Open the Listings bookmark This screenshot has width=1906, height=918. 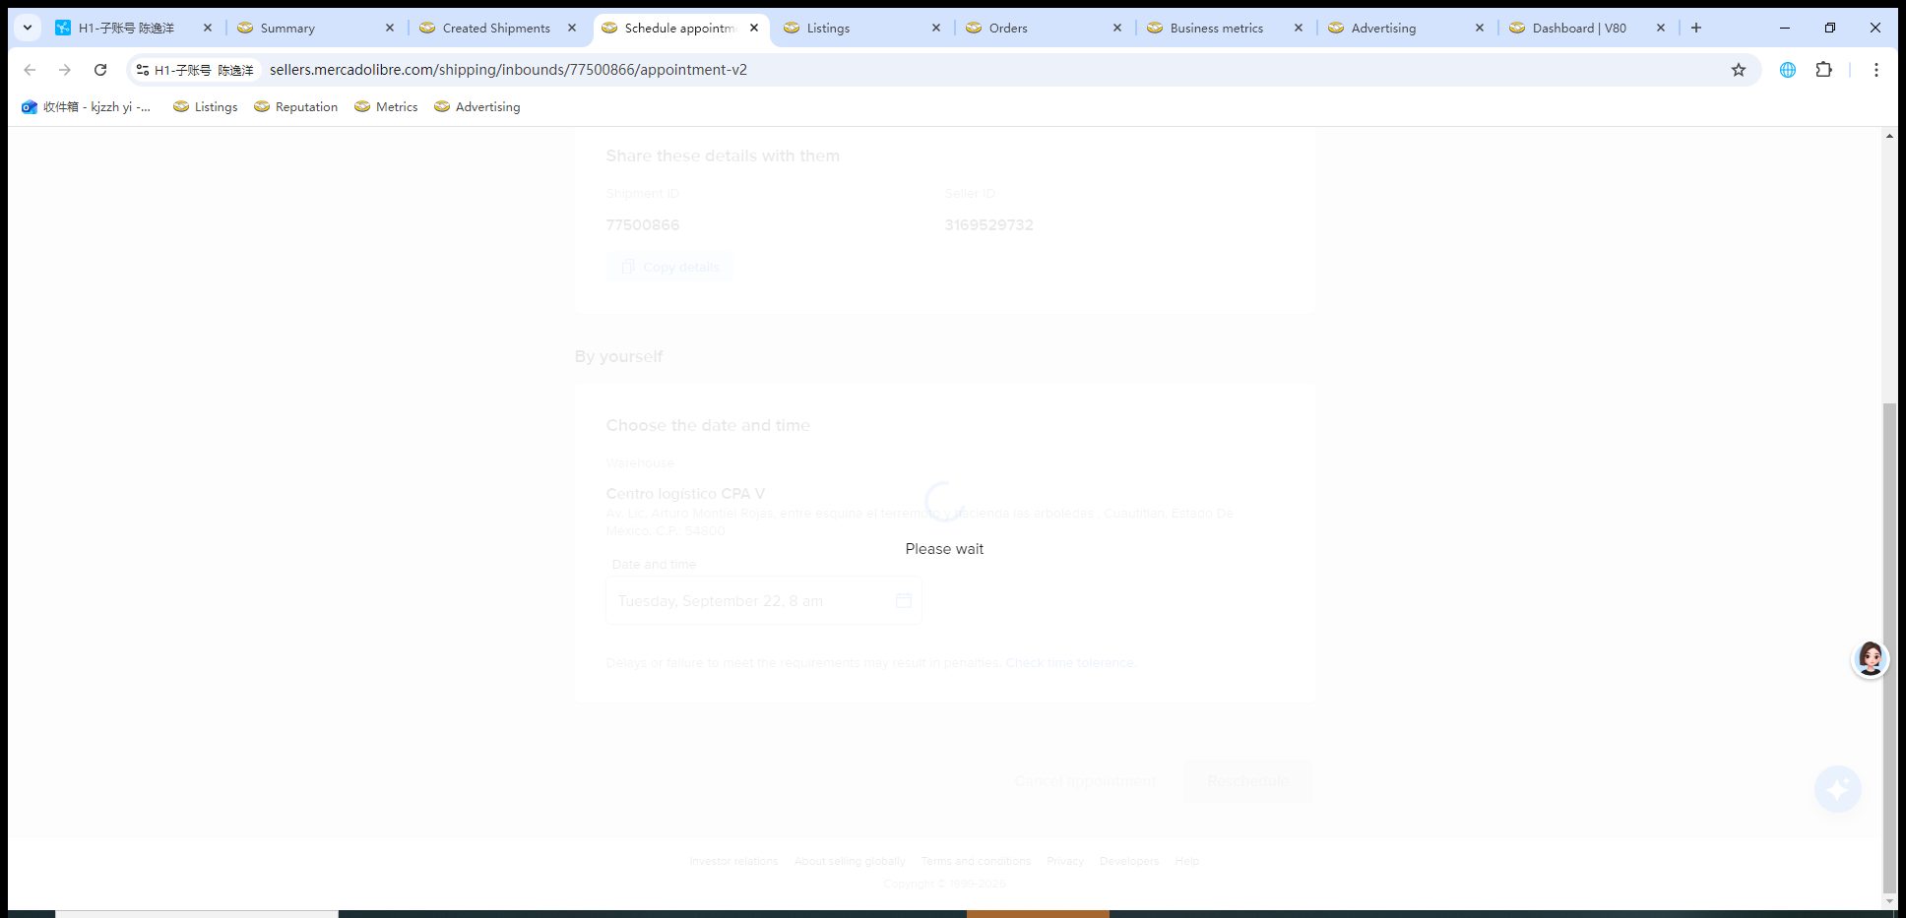point(205,106)
